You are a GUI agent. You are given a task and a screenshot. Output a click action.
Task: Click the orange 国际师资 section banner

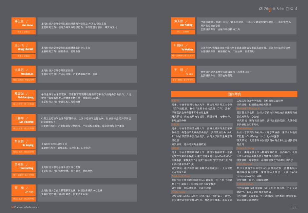234,94
